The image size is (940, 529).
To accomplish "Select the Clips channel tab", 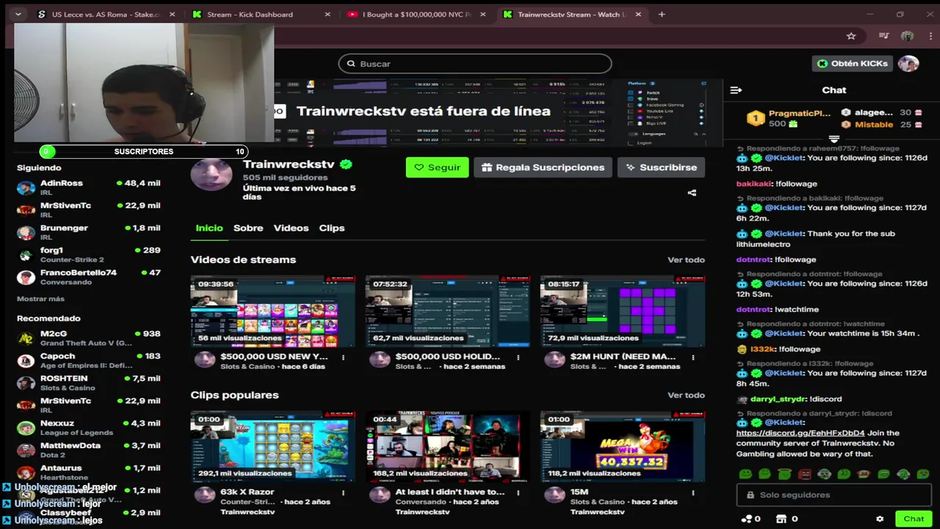I will [332, 228].
